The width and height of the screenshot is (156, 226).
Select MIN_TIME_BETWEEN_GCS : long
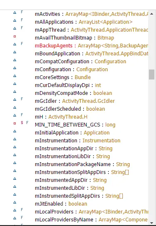coord(75,125)
